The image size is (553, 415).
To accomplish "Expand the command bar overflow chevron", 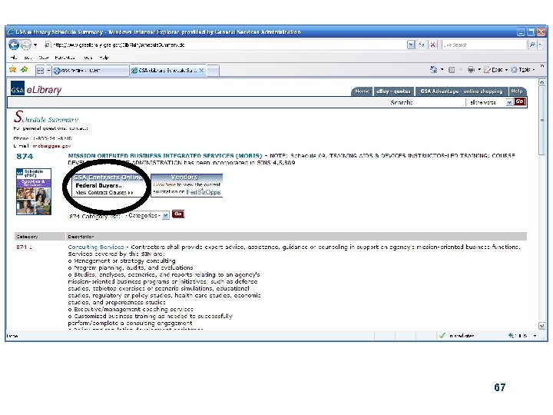I will pyautogui.click(x=541, y=66).
